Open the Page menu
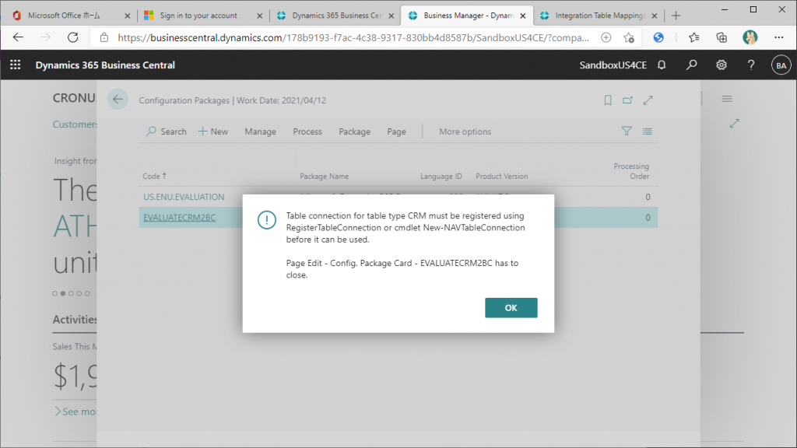Image resolution: width=797 pixels, height=448 pixels. click(396, 131)
